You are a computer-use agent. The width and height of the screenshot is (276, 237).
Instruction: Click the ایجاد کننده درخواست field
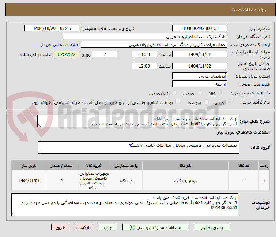(x=154, y=45)
